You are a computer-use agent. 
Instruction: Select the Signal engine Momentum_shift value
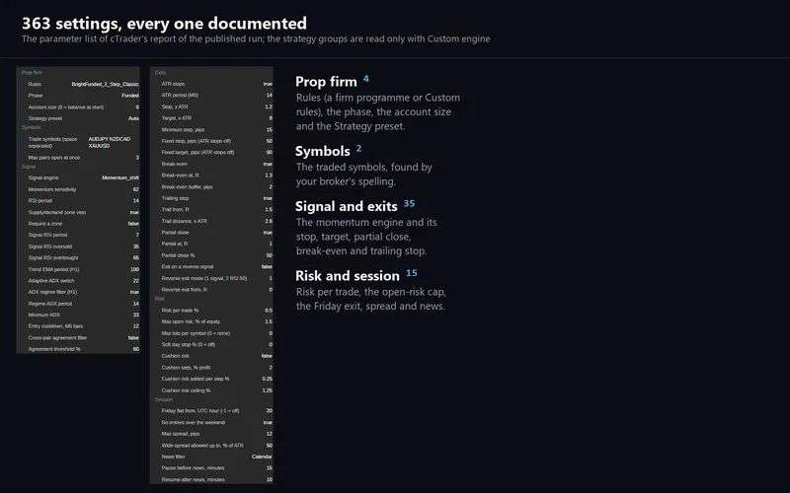click(x=119, y=178)
